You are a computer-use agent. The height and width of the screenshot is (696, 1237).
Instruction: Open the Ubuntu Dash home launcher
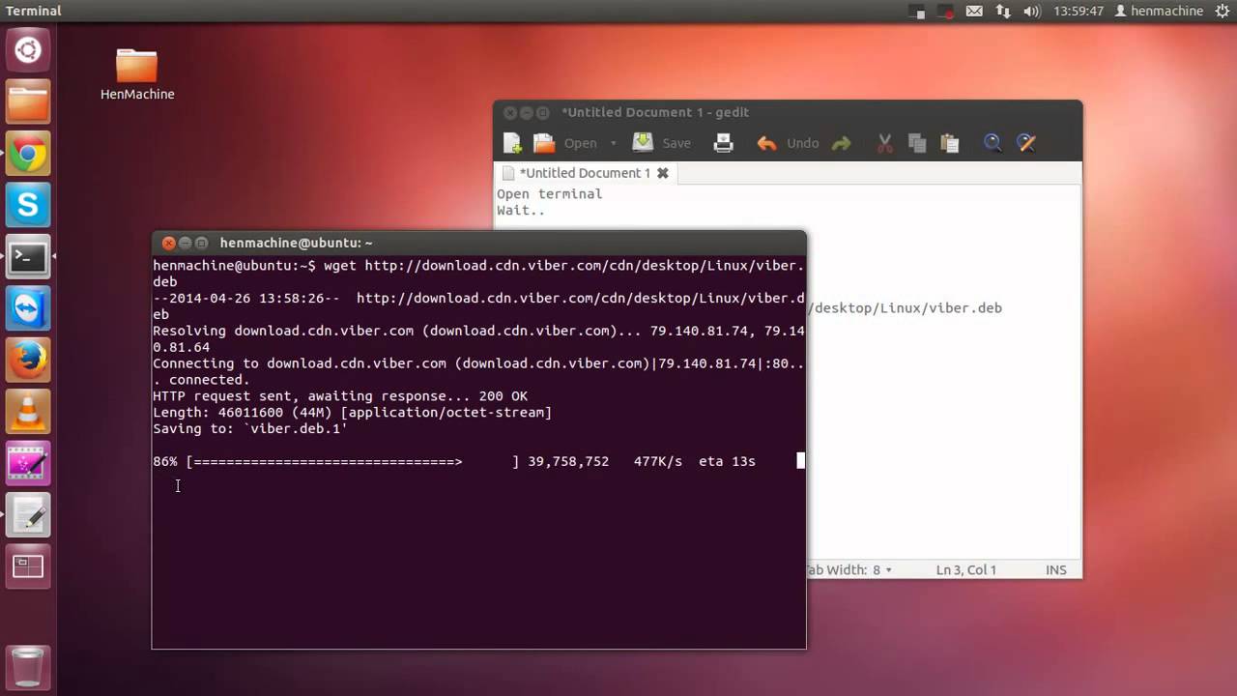point(28,51)
